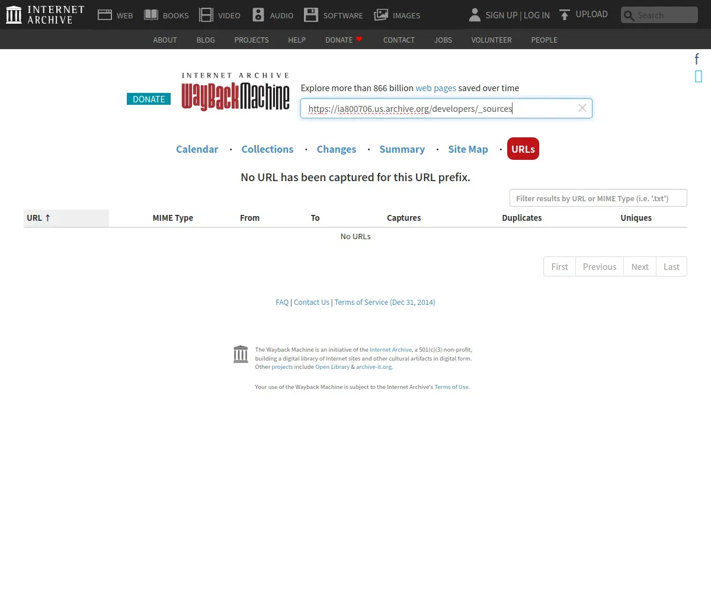Click the Internet Archive logo icon
Viewport: 711px width, 592px height.
(x=14, y=15)
